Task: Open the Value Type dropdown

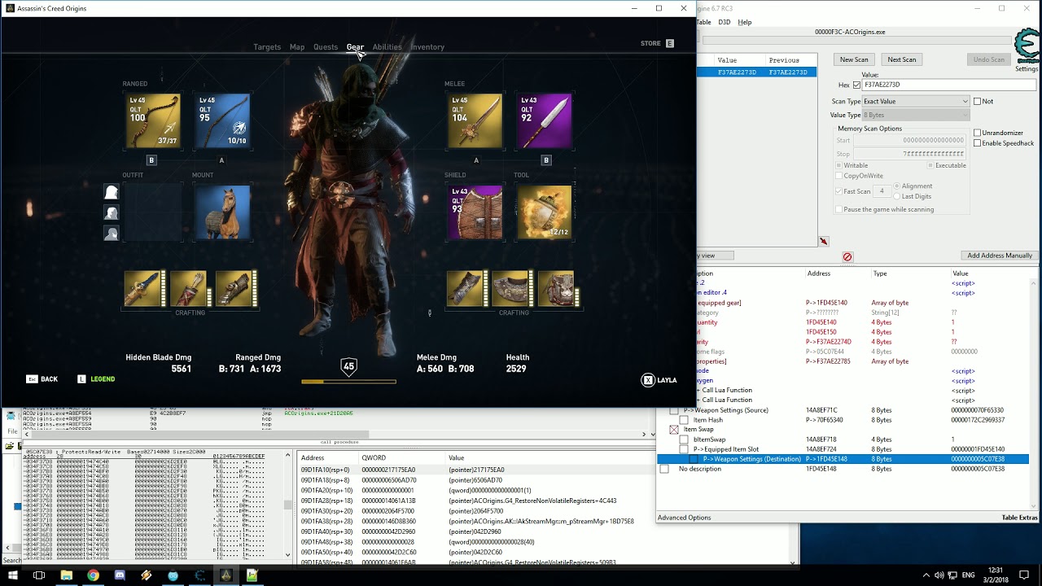Action: (x=916, y=115)
